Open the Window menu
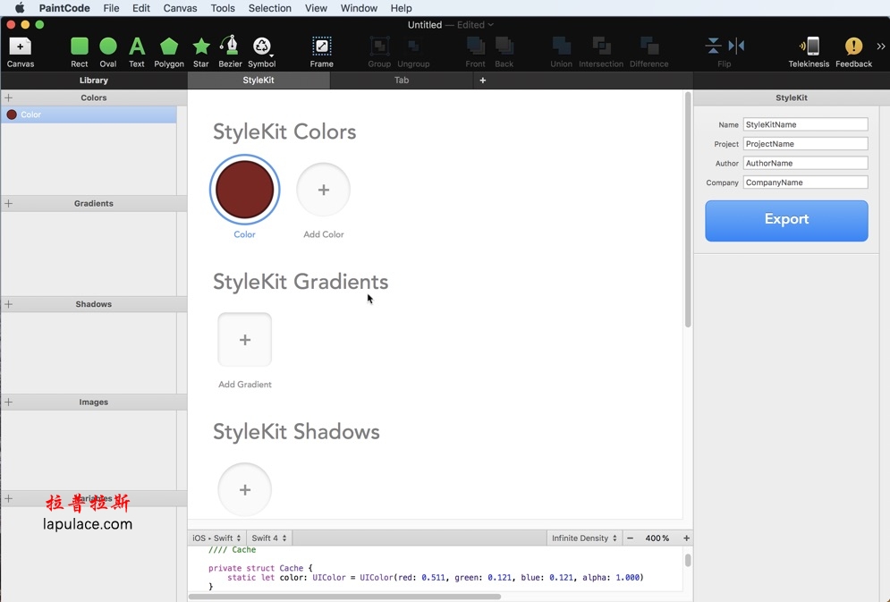This screenshot has height=602, width=890. (x=359, y=8)
